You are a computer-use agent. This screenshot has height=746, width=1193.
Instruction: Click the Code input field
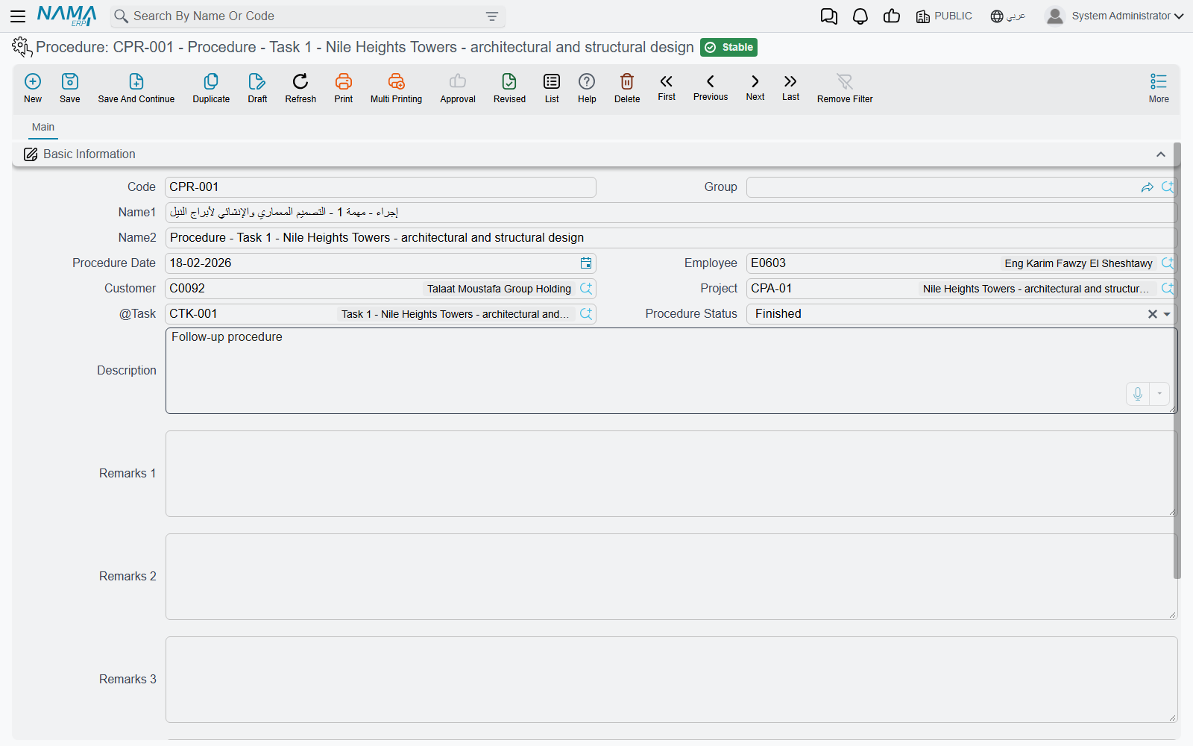tap(380, 187)
